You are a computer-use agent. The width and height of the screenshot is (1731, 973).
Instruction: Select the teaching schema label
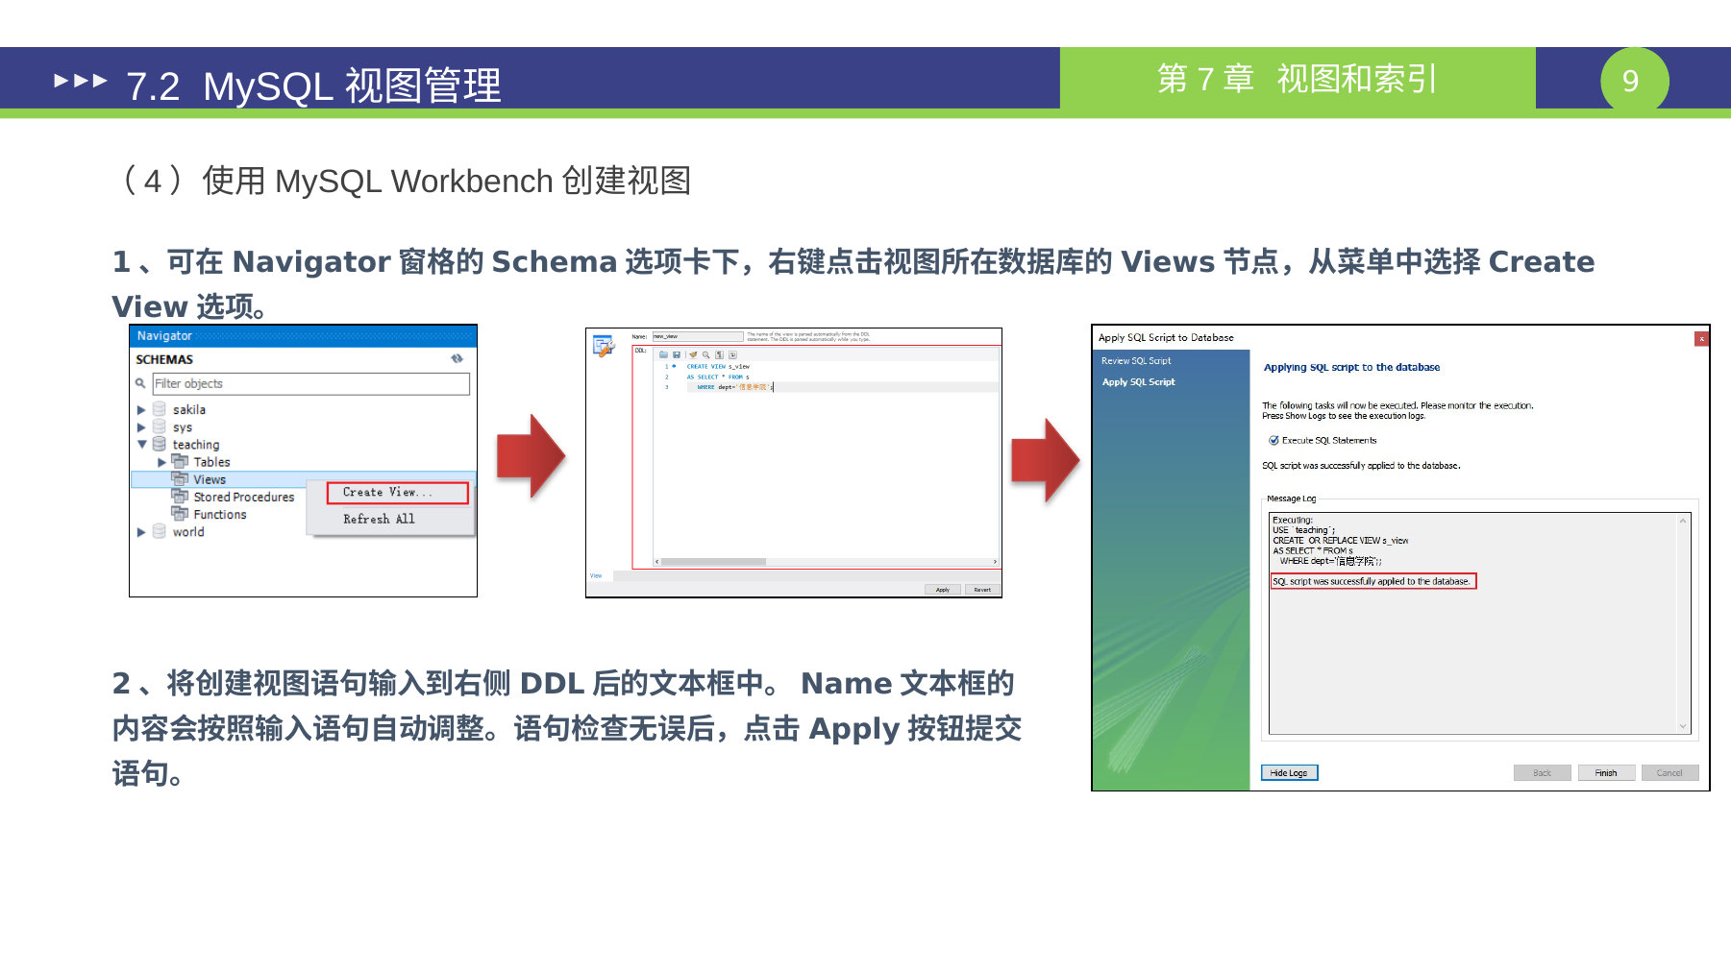point(196,445)
